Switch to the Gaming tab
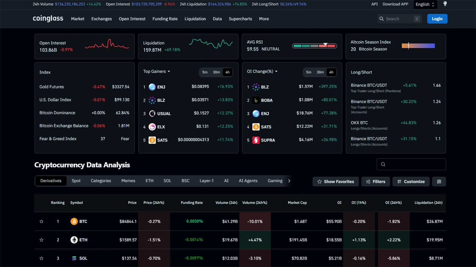Screen dimensions: 476x267 pos(275,181)
